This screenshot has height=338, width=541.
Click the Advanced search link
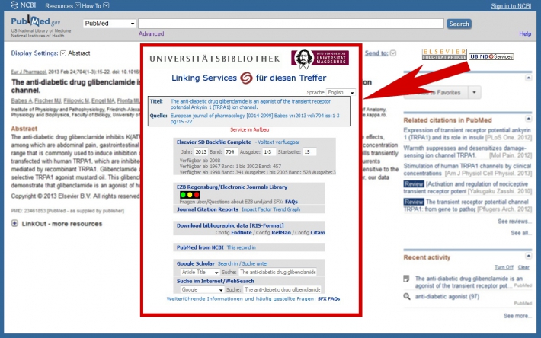tap(151, 33)
